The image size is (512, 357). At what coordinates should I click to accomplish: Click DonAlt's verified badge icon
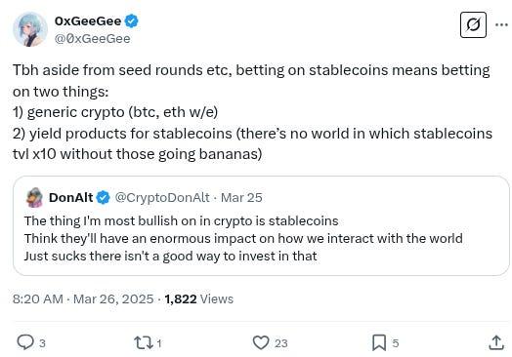coord(104,198)
